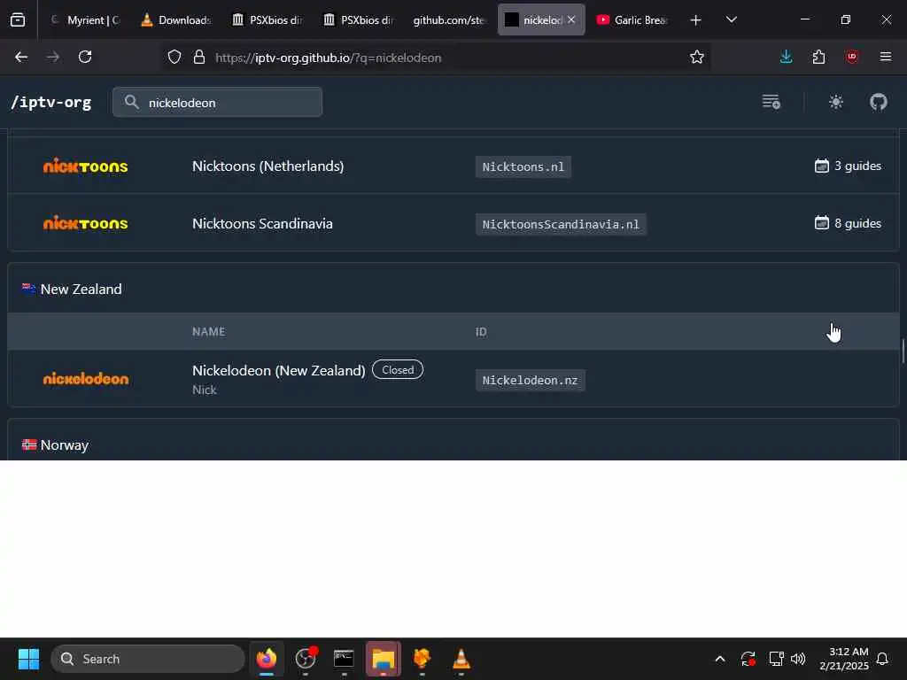Viewport: 907px width, 680px height.
Task: Open the sync status tray icon
Action: coord(748,659)
